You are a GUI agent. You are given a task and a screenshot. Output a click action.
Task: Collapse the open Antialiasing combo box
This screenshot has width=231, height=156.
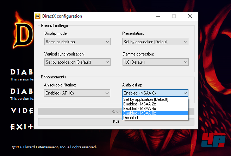point(155,93)
